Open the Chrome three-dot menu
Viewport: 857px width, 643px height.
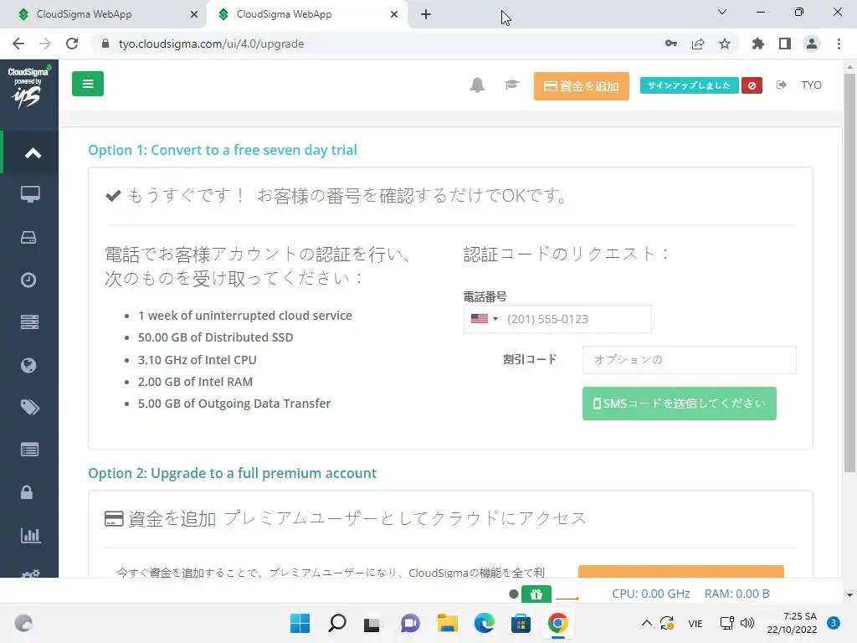pos(839,44)
